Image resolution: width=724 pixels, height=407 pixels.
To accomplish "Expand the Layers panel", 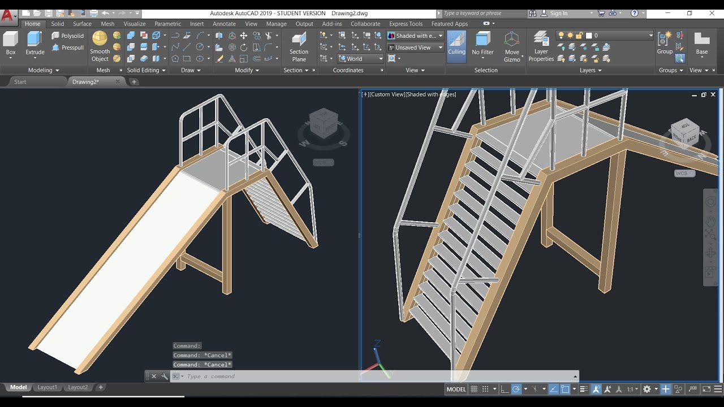I will (591, 70).
